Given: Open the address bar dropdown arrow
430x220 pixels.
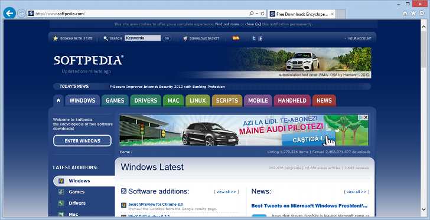Looking at the screenshot, I should pos(257,14).
